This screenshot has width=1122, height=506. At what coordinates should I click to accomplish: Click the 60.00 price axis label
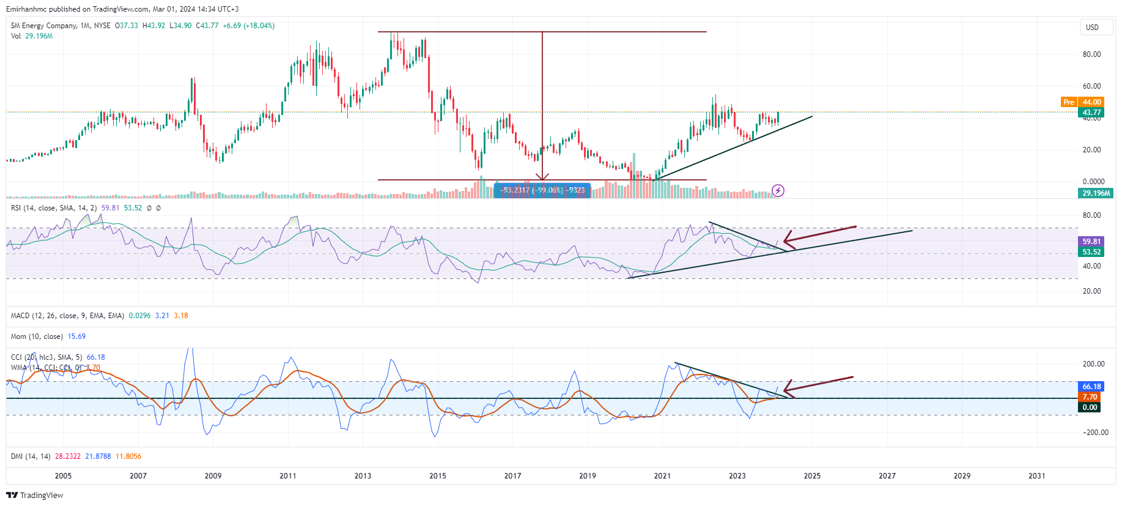pyautogui.click(x=1091, y=86)
